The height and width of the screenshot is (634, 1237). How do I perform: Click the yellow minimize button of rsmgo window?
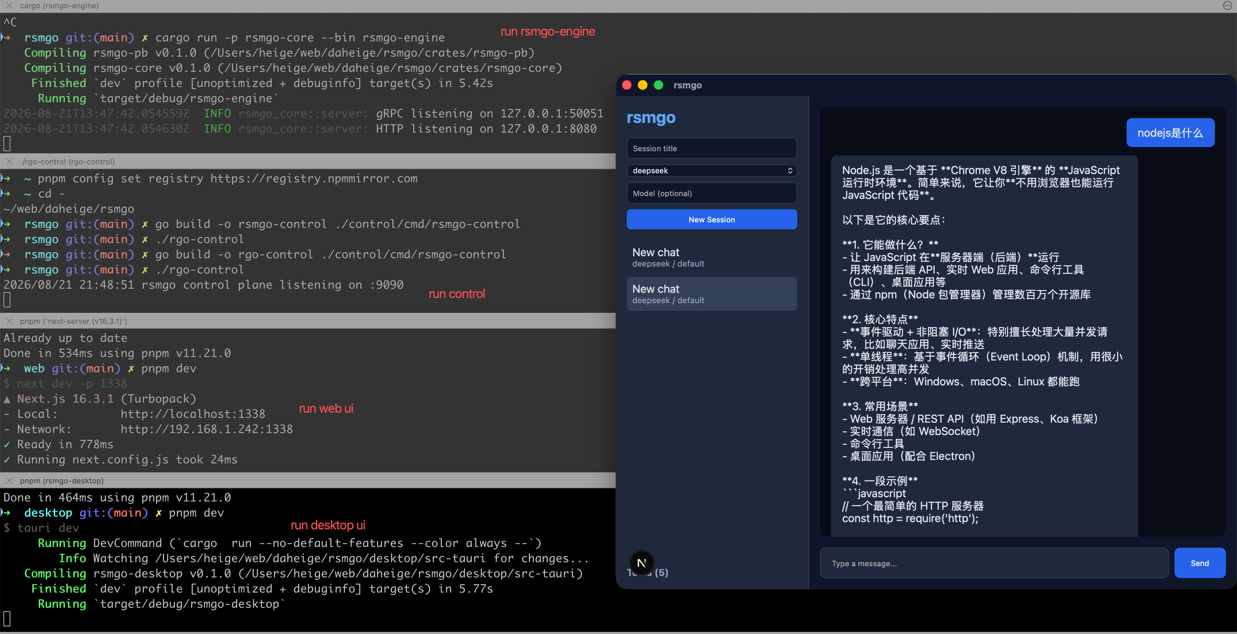643,85
